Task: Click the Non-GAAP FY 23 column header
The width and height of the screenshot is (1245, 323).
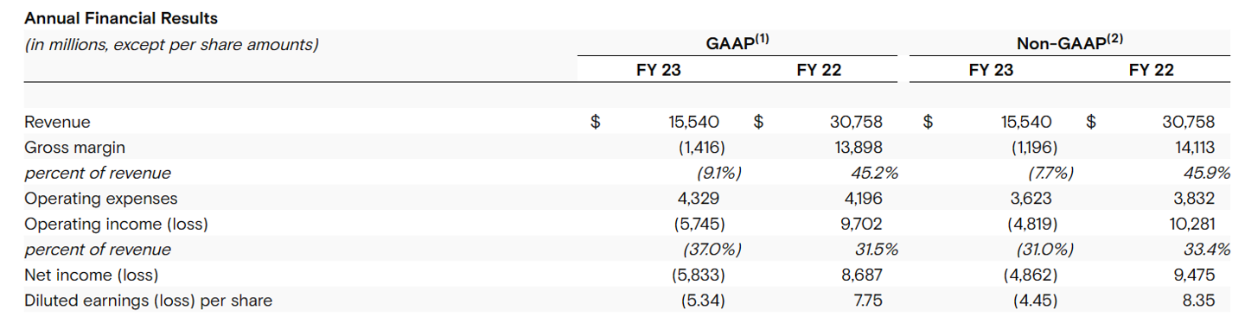Action: click(x=991, y=71)
